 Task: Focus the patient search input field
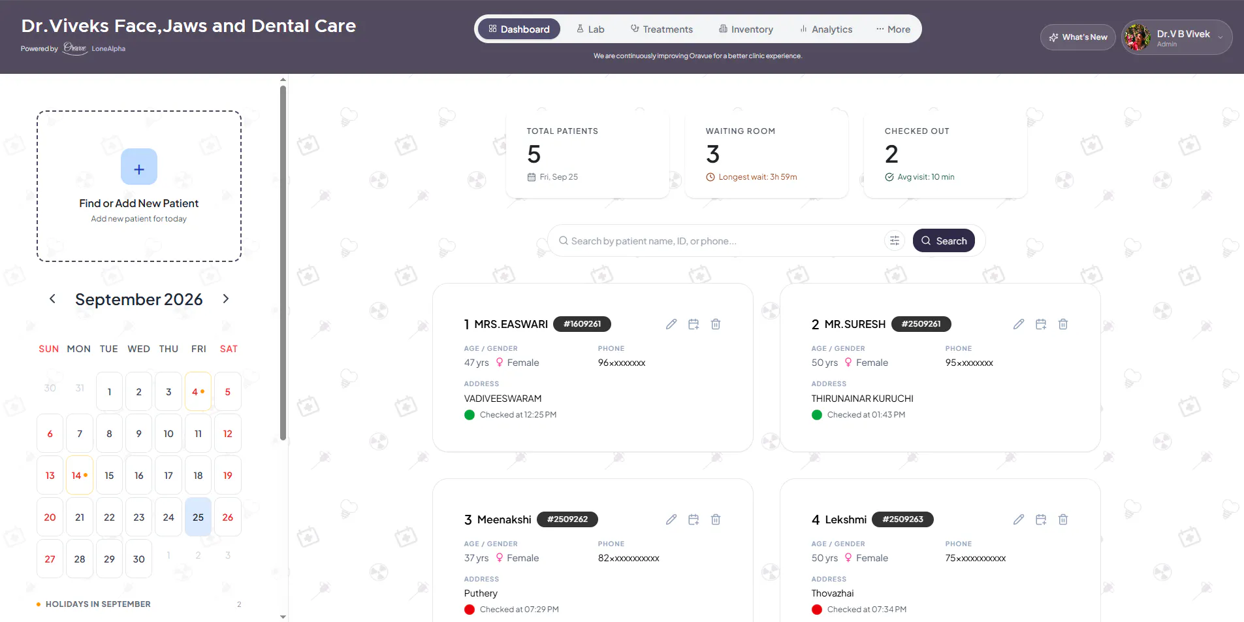718,241
